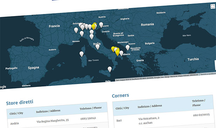Click the Andorra label on the map
Screen dimensions: 216x128
(x=52, y=50)
